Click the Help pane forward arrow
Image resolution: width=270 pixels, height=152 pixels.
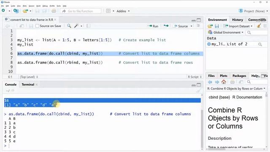[x=217, y=82]
